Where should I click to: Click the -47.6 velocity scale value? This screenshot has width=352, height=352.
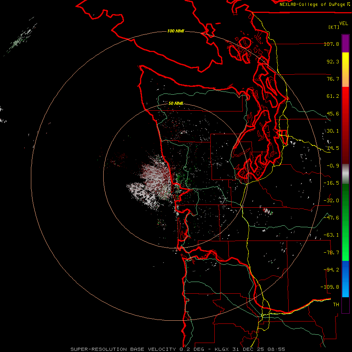pyautogui.click(x=331, y=218)
